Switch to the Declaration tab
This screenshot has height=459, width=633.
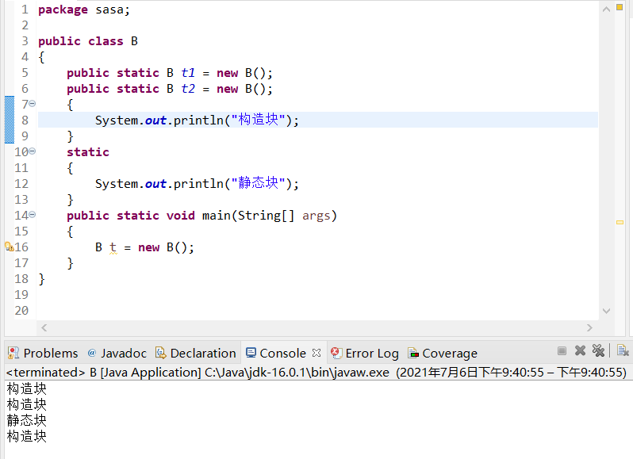(x=196, y=354)
